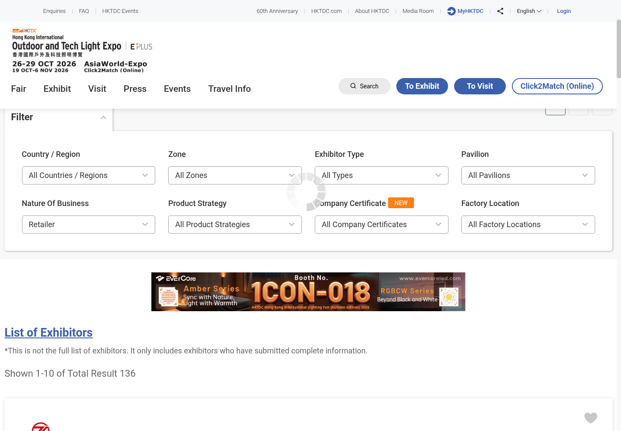The image size is (621, 431).
Task: Open the All Pavilions dropdown
Action: (528, 175)
